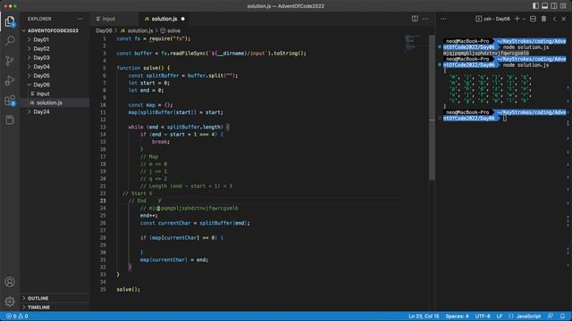
Task: Open the Manage settings gear
Action: coord(10,301)
